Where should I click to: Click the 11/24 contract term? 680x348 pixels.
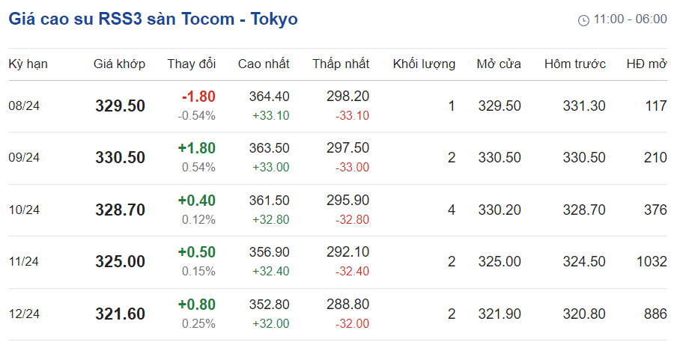click(x=24, y=262)
